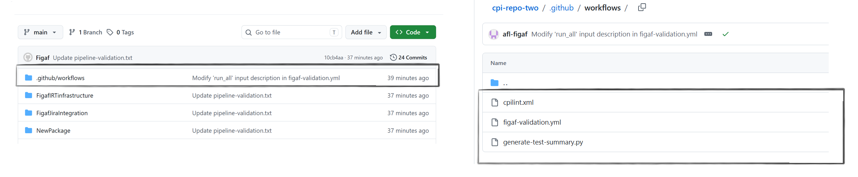The image size is (858, 177).
Task: Click the .github/workflows folder icon
Action: 29,78
